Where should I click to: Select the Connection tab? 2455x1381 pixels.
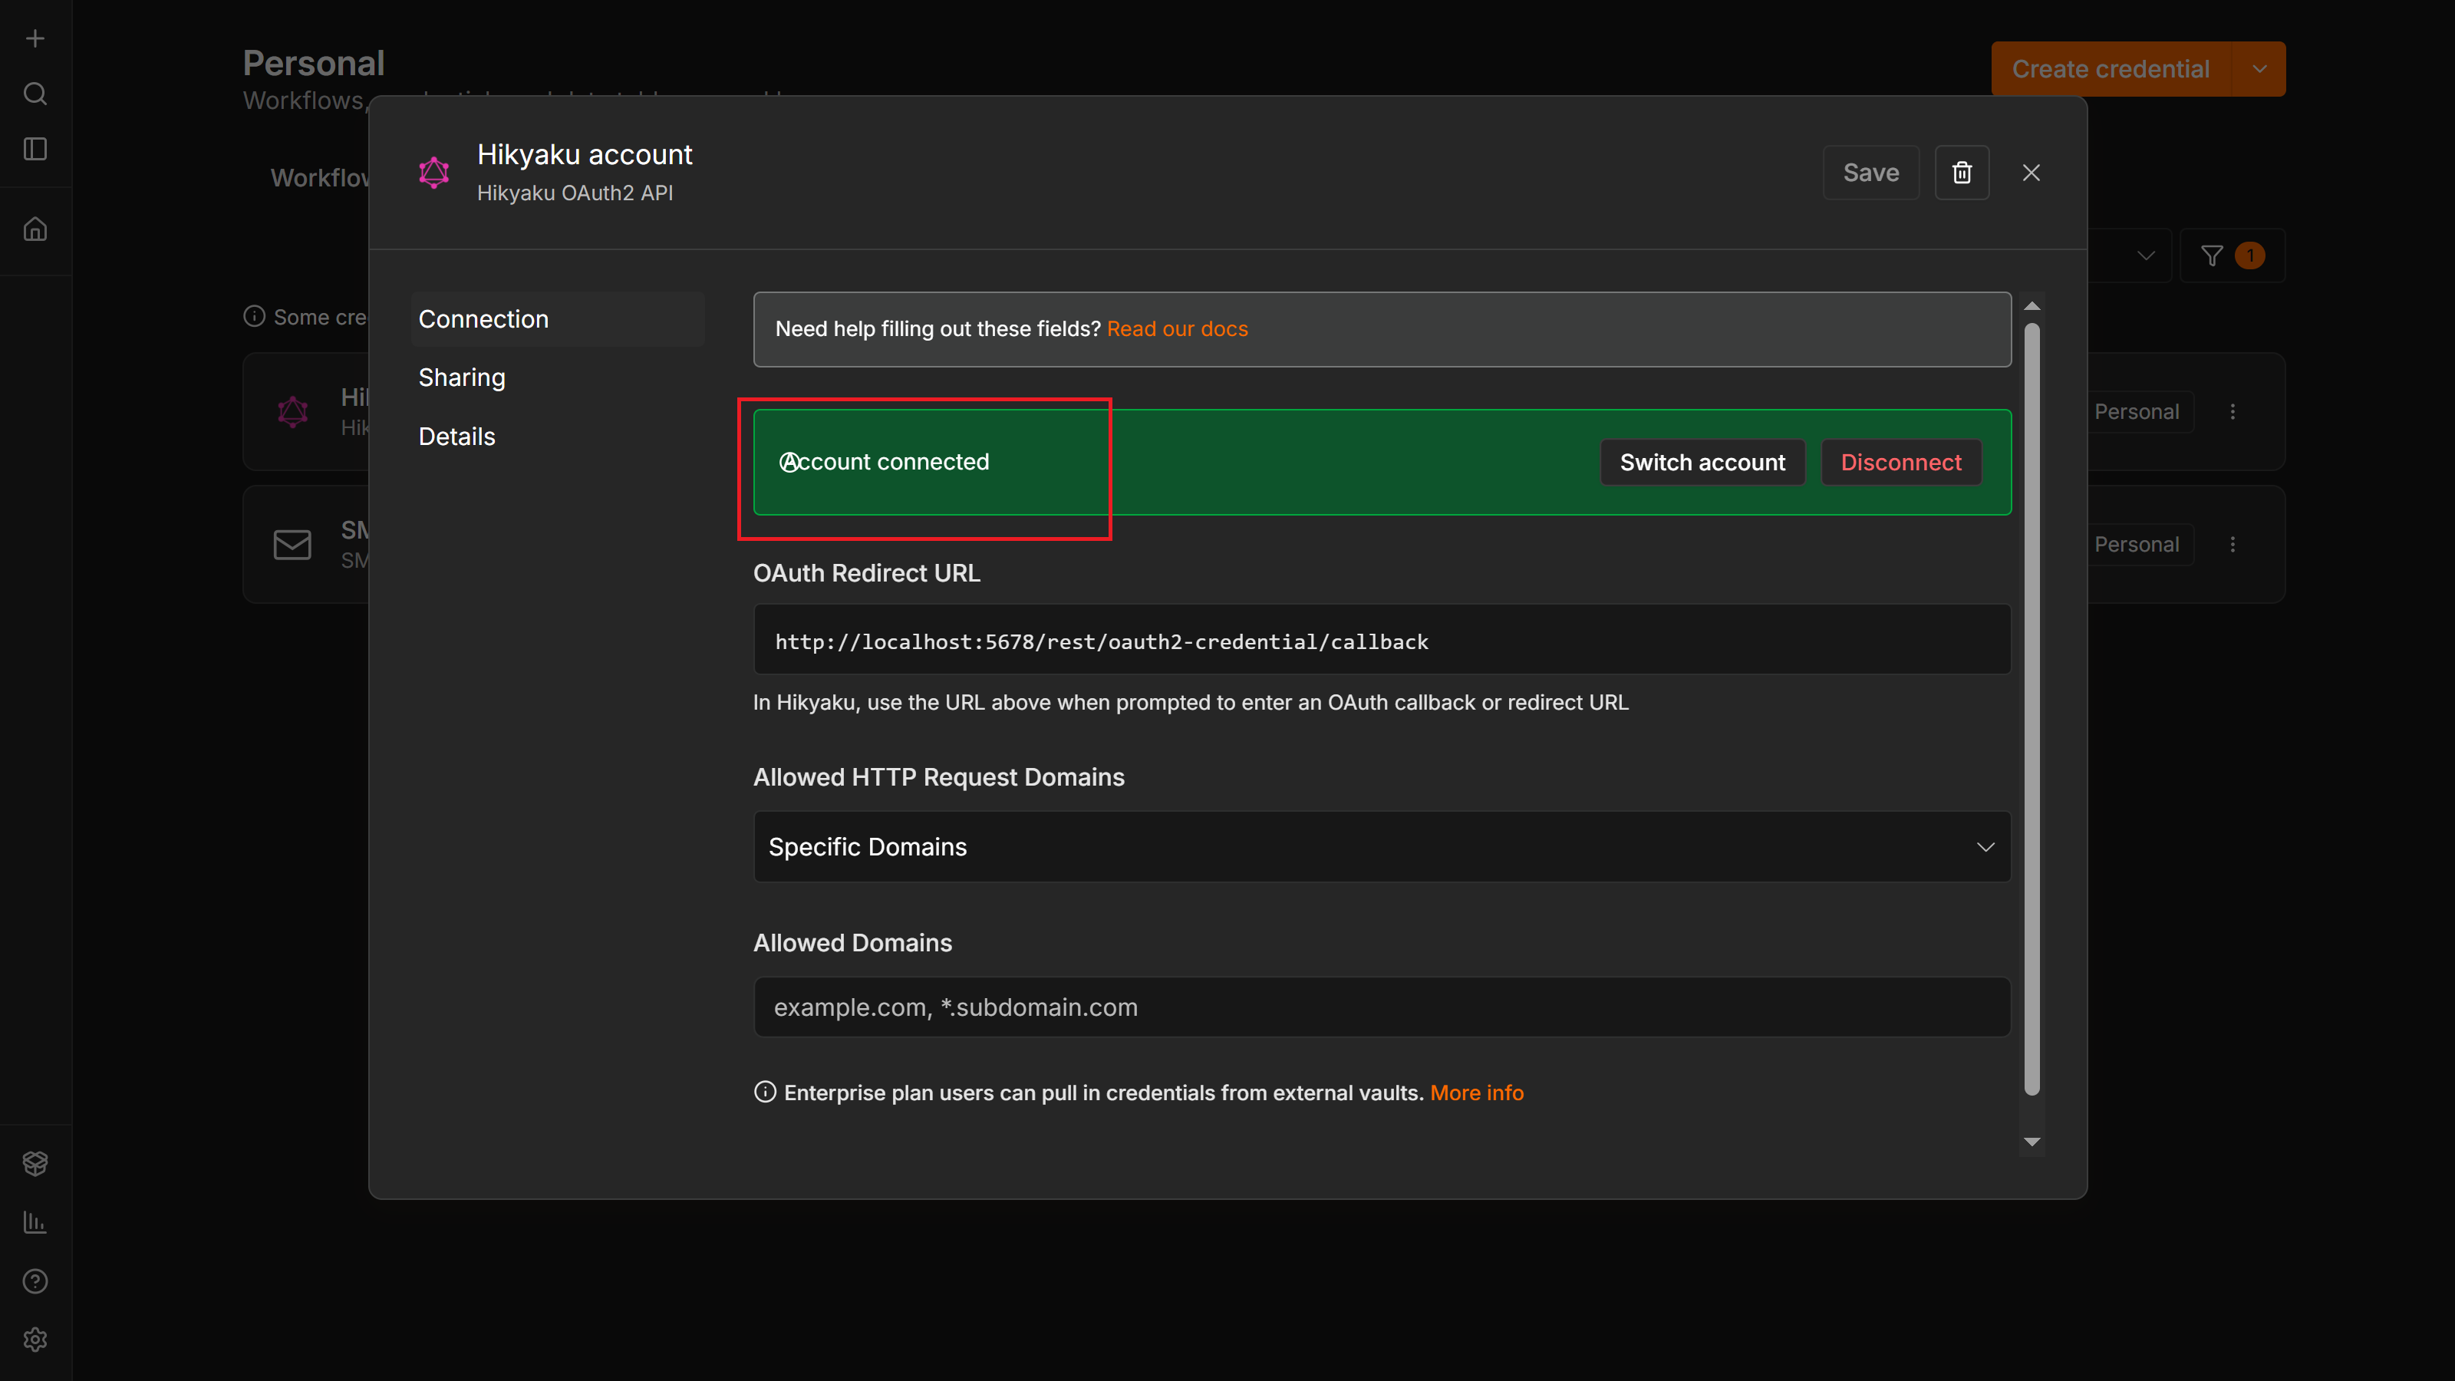click(558, 319)
